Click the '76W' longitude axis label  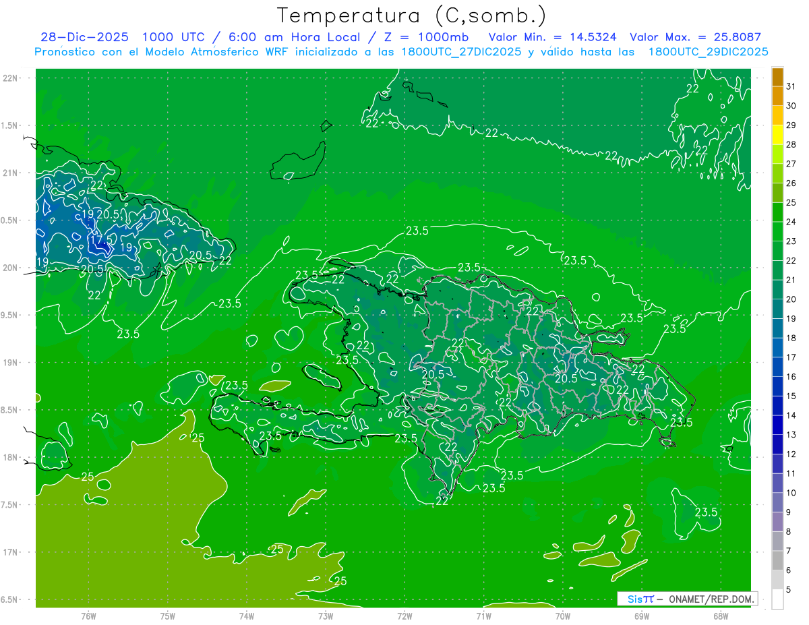pos(88,616)
